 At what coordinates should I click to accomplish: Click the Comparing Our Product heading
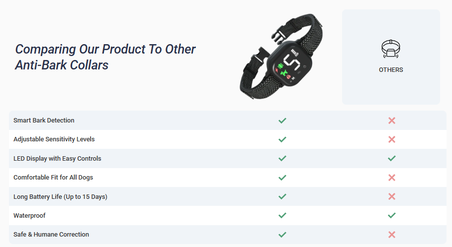click(105, 57)
